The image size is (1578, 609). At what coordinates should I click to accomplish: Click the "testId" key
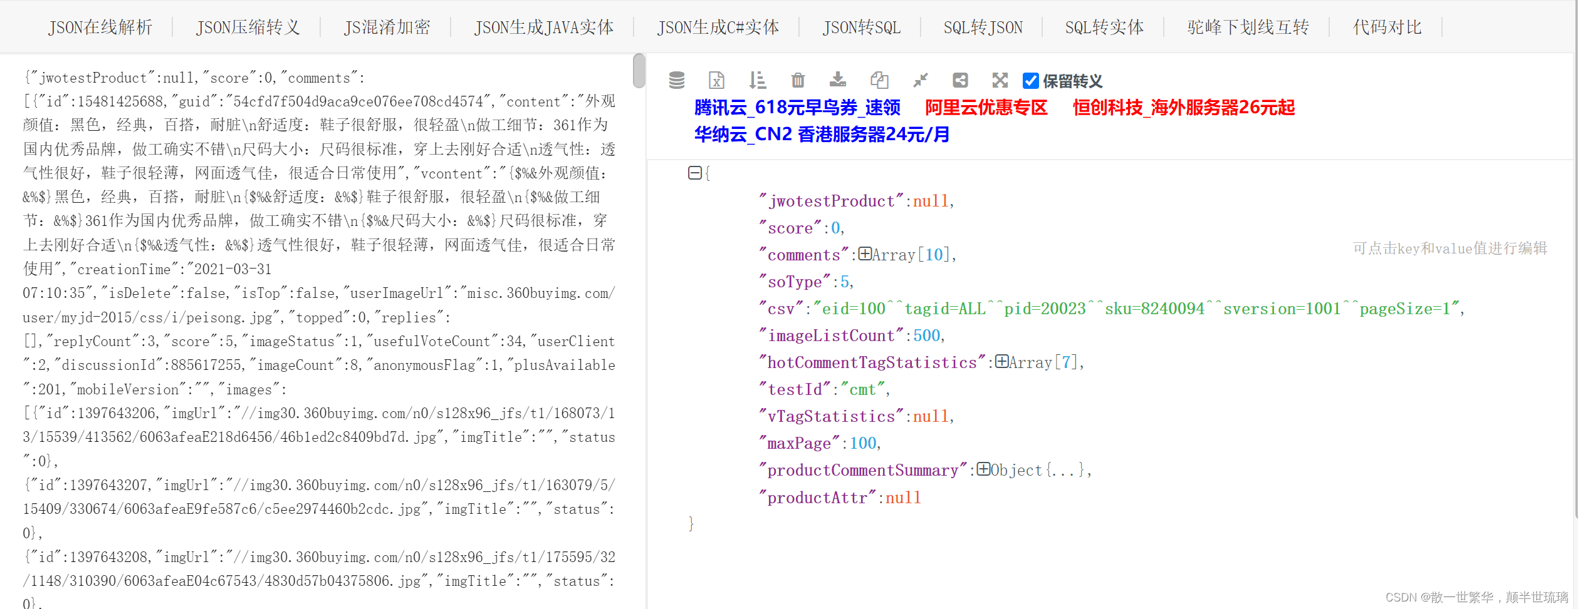tap(795, 389)
